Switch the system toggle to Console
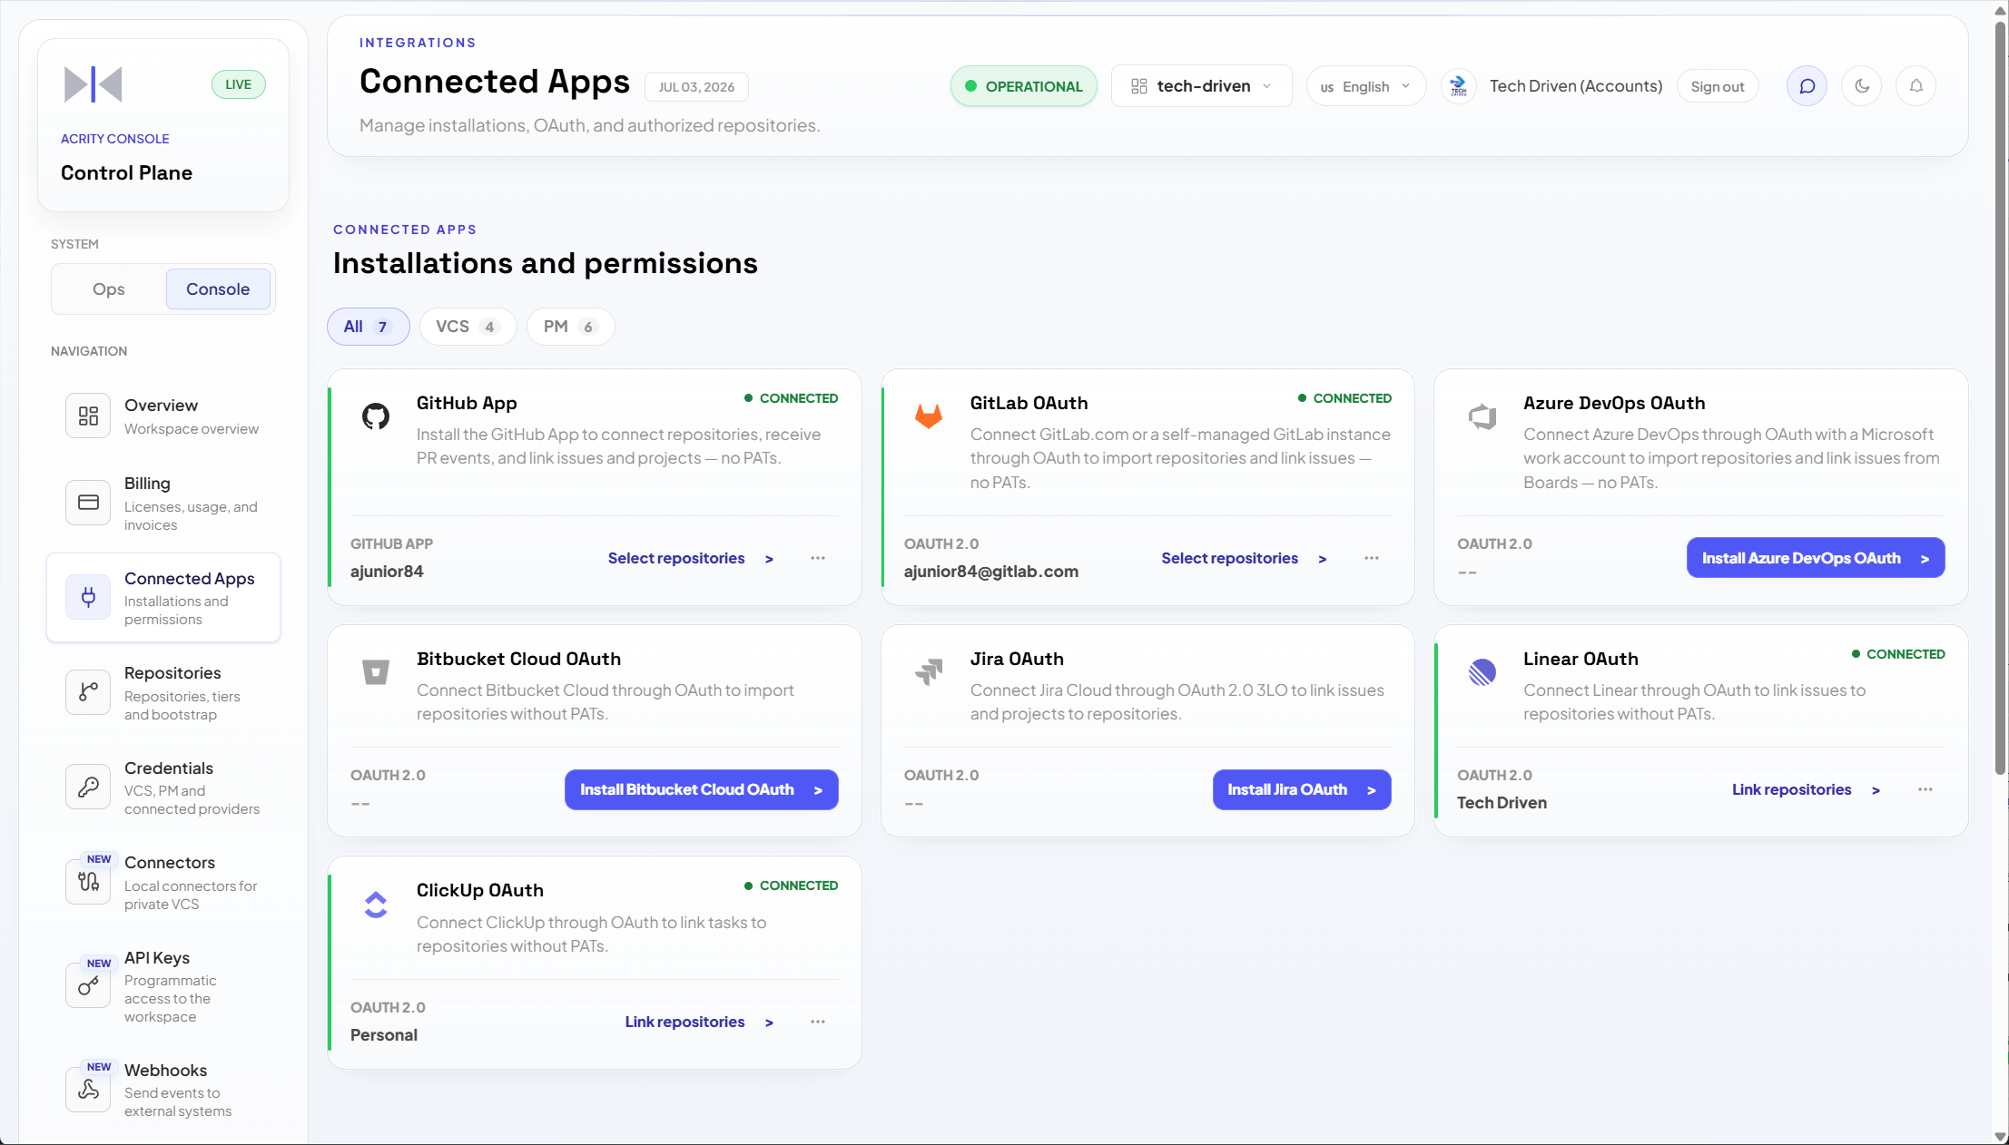 pyautogui.click(x=218, y=289)
